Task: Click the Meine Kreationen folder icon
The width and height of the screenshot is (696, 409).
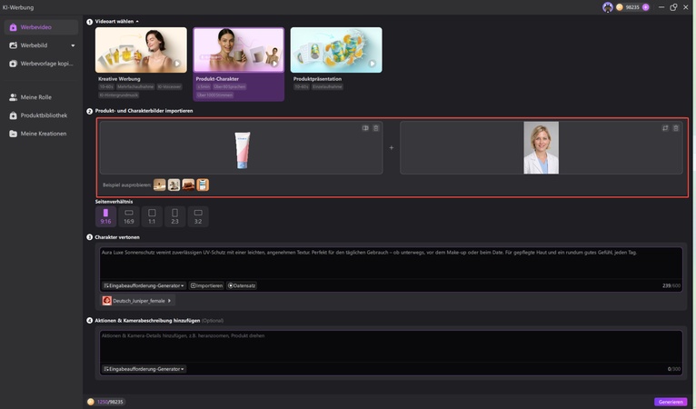Action: pyautogui.click(x=14, y=134)
